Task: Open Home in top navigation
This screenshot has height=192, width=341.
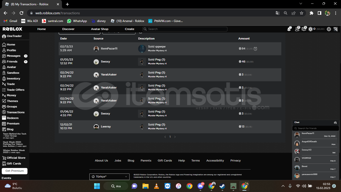Action: coord(41,29)
